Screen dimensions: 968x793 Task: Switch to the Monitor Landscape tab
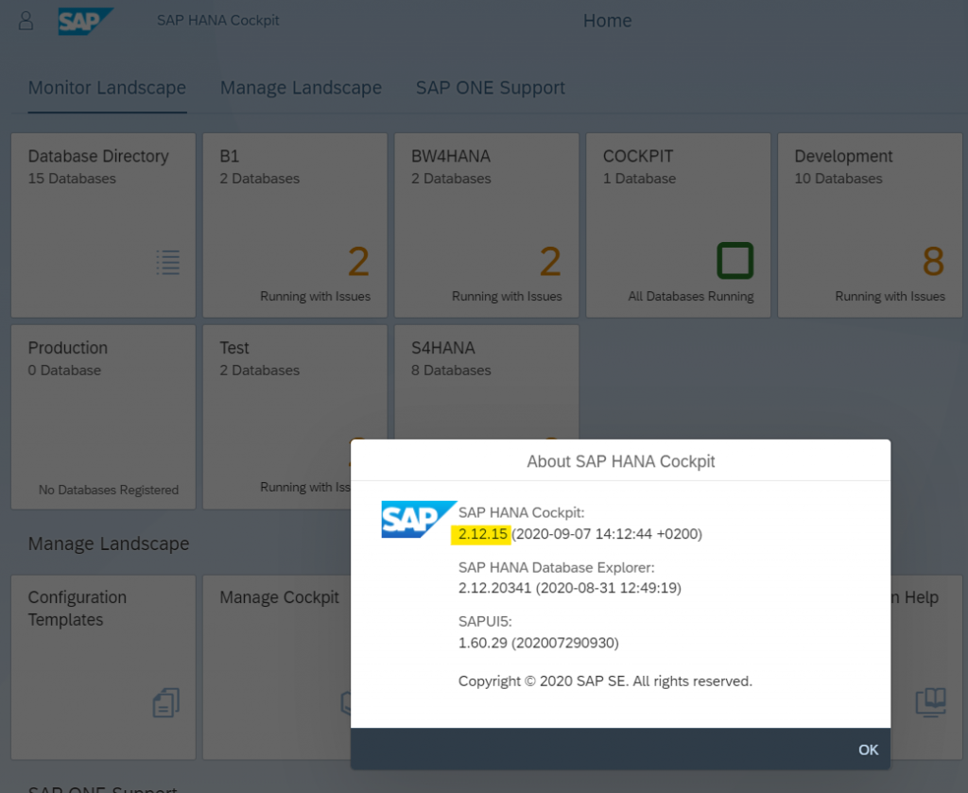pyautogui.click(x=107, y=88)
